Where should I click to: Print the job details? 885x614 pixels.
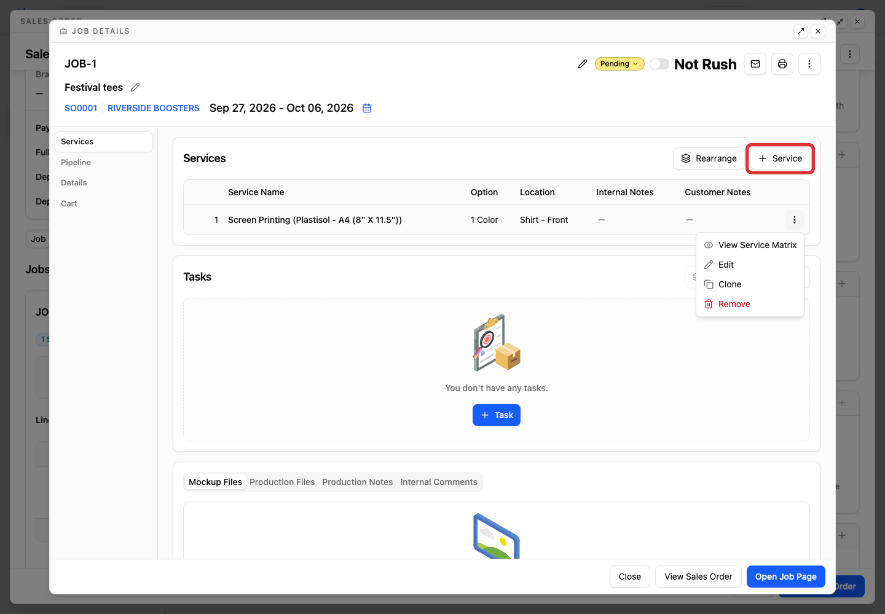click(782, 64)
